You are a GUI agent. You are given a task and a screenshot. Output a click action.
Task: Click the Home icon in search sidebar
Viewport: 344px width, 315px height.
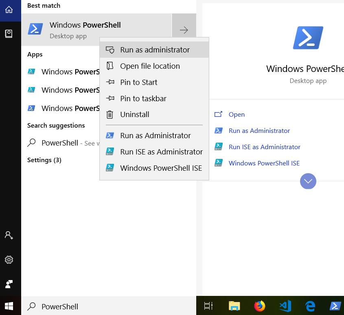click(9, 10)
